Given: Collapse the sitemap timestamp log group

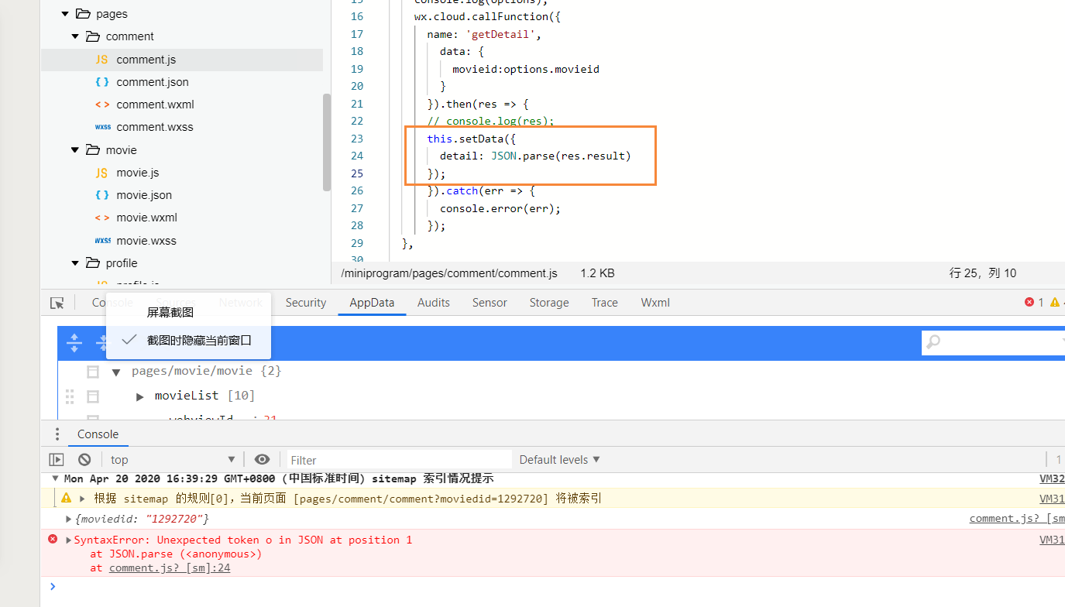Looking at the screenshot, I should (54, 478).
